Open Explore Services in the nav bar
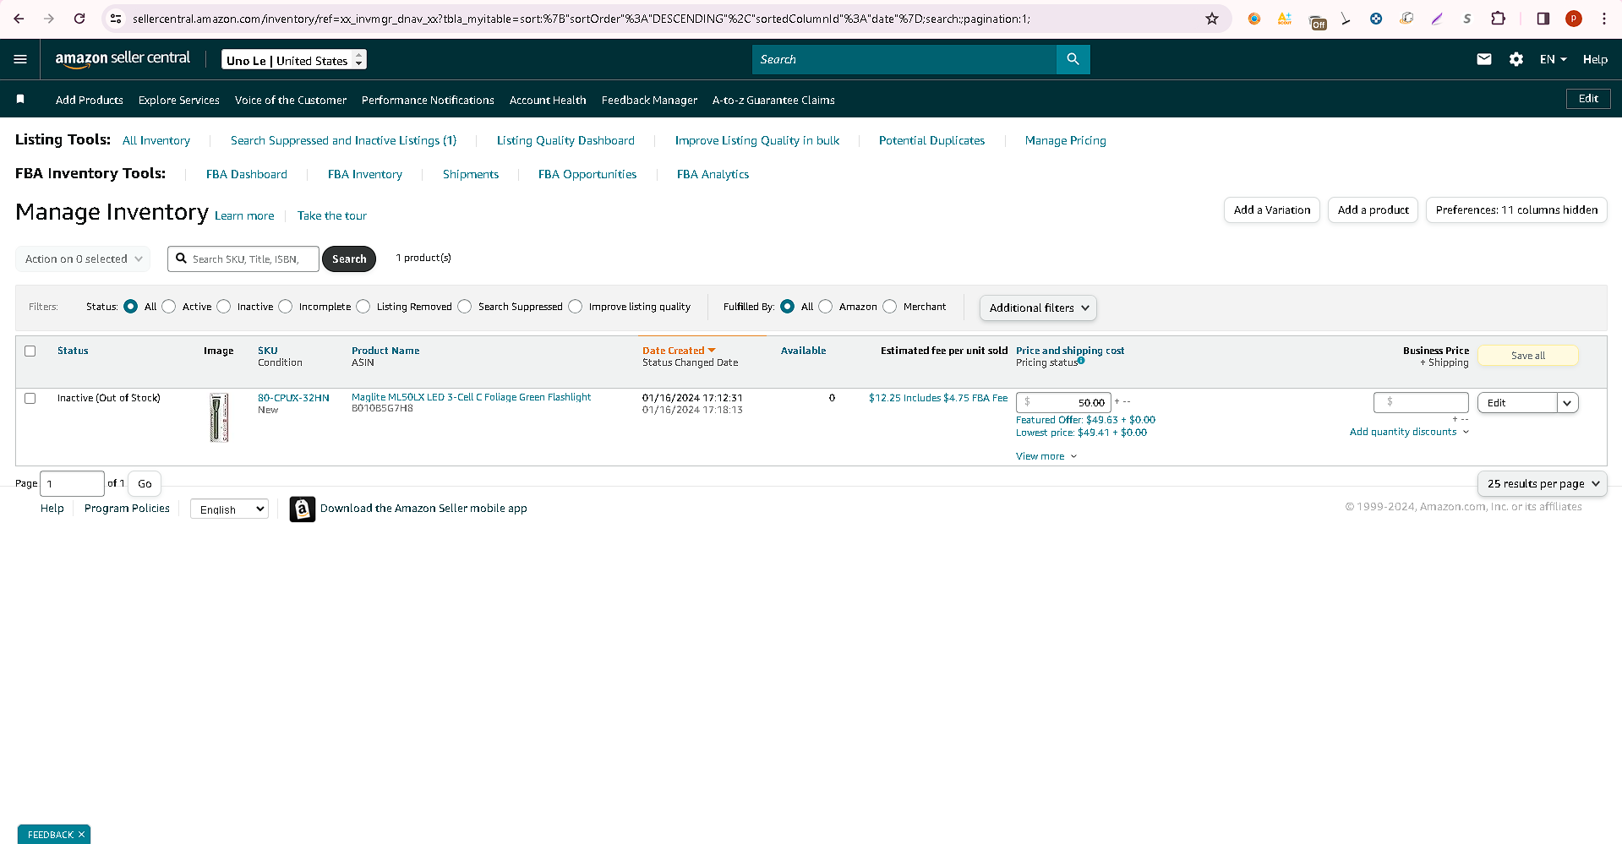 point(179,100)
